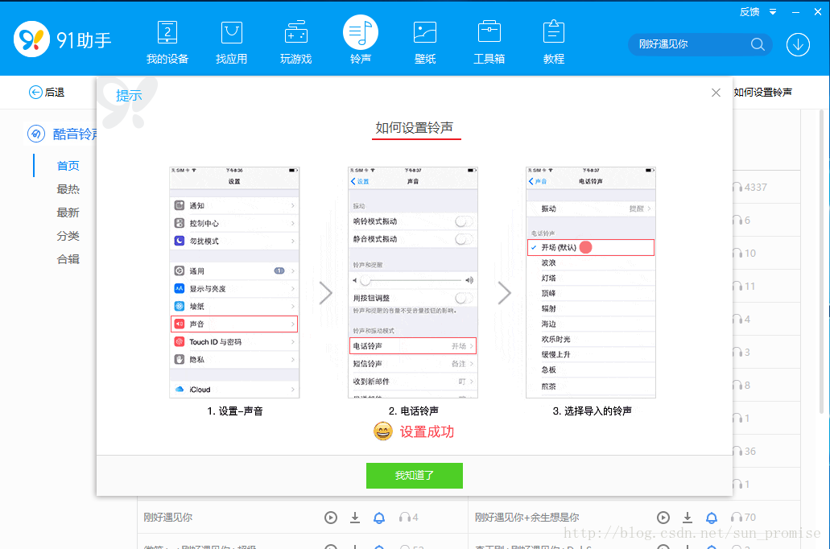
Task: Play the 刚好遇见你+余生想是你 ringtone
Action: point(663,518)
